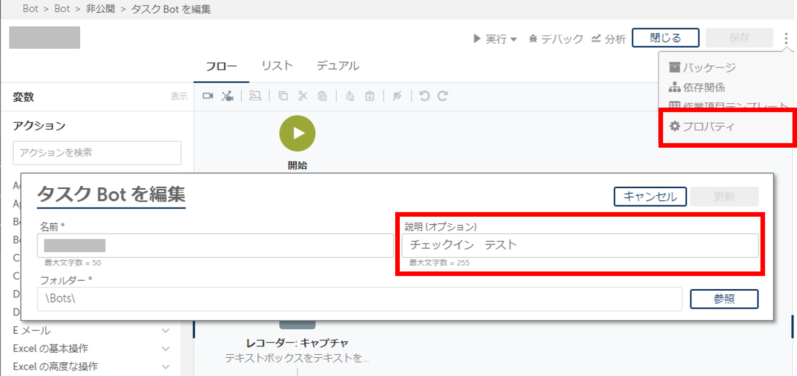Image resolution: width=797 pixels, height=376 pixels.
Task: Click the copy icon in flow toolbar
Action: [x=283, y=96]
